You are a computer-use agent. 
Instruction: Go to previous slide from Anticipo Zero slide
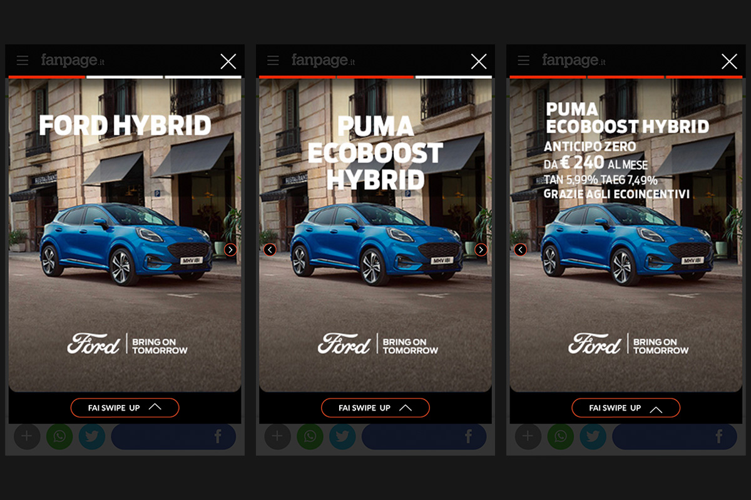pyautogui.click(x=520, y=250)
